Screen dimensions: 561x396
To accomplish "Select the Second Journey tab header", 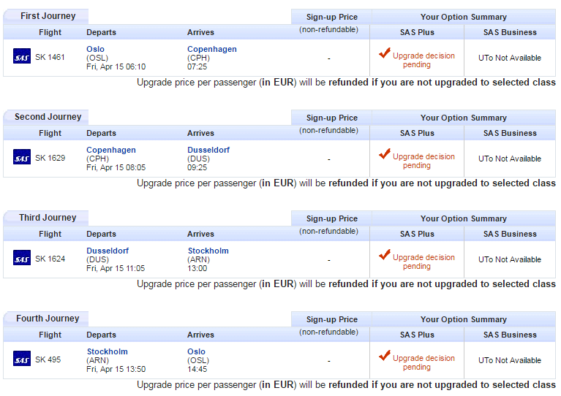I will (x=48, y=117).
